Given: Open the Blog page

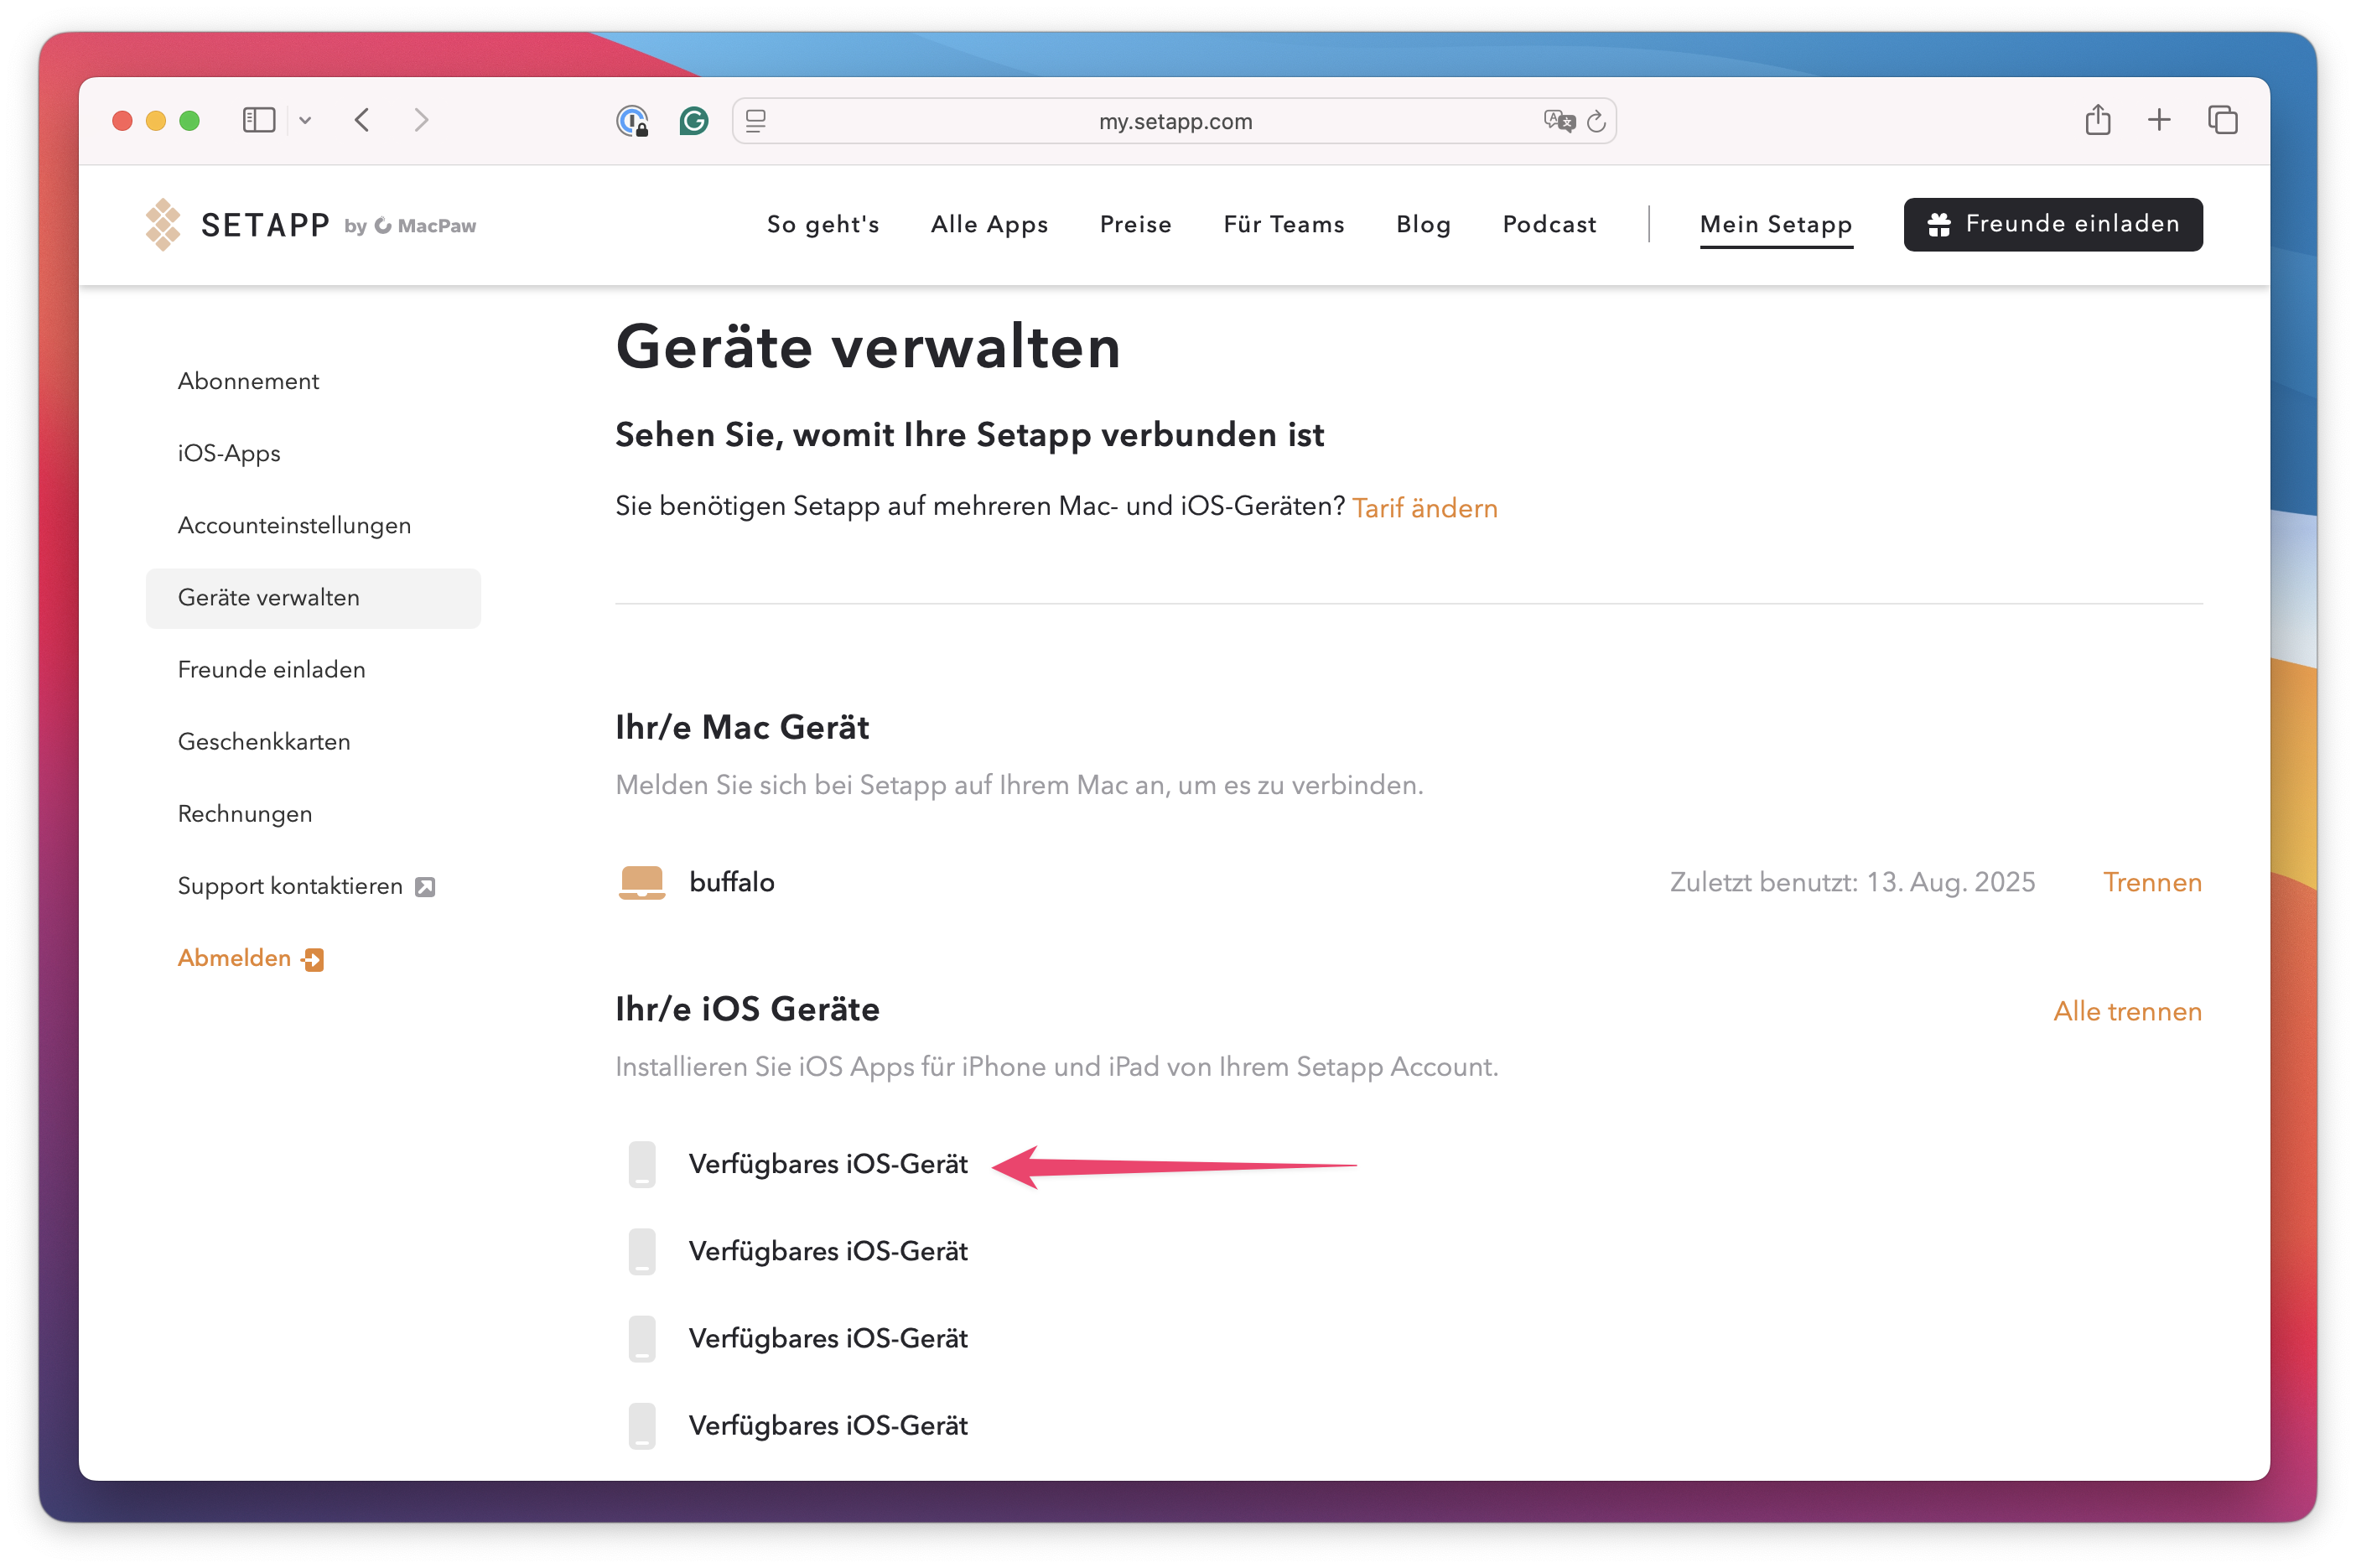Looking at the screenshot, I should [1423, 224].
